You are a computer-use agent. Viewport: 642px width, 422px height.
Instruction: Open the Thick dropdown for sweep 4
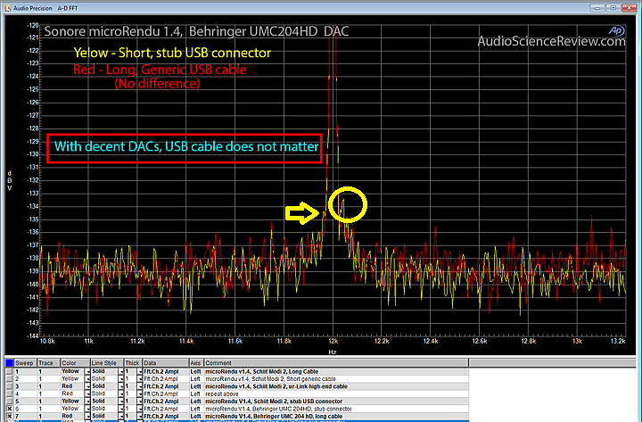(x=140, y=393)
